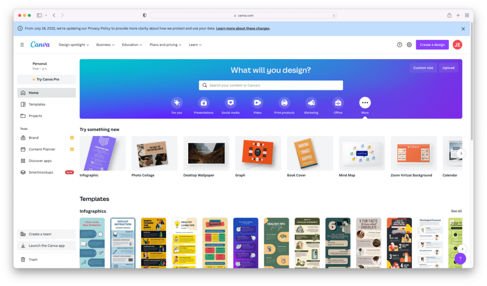Open Discover apps in the sidebar
The image size is (487, 286).
[x=46, y=161]
